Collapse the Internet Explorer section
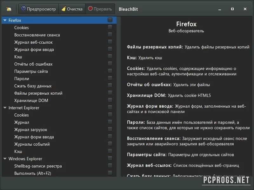The image size is (254, 190). 5,108
